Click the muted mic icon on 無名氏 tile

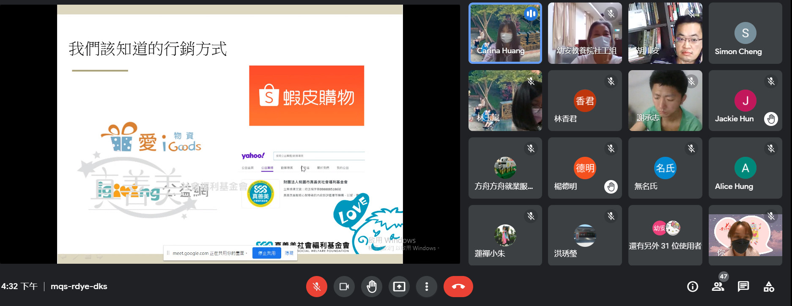[x=691, y=148]
